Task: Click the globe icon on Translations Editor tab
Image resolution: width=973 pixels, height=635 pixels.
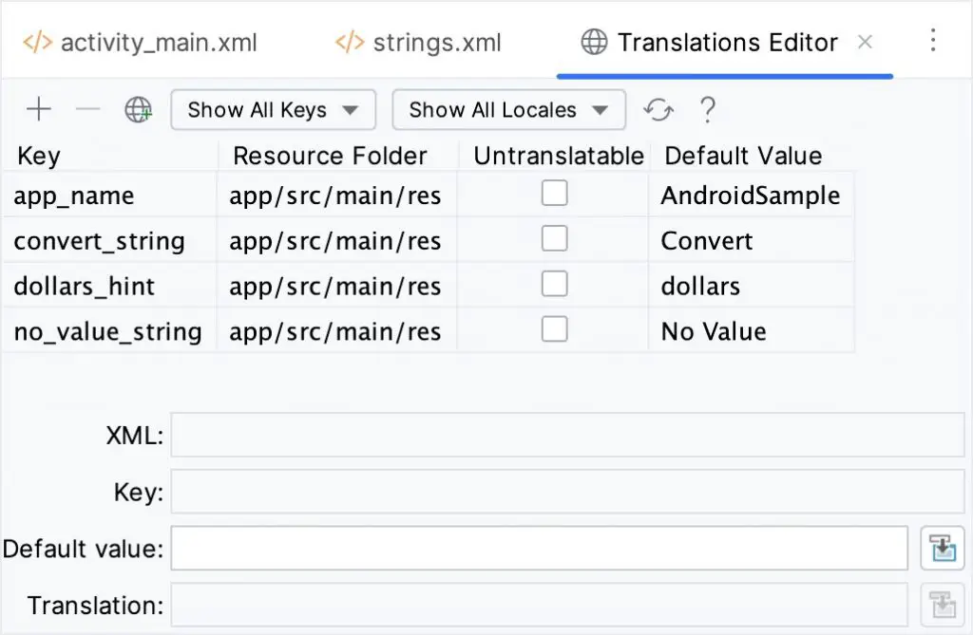Action: 592,42
